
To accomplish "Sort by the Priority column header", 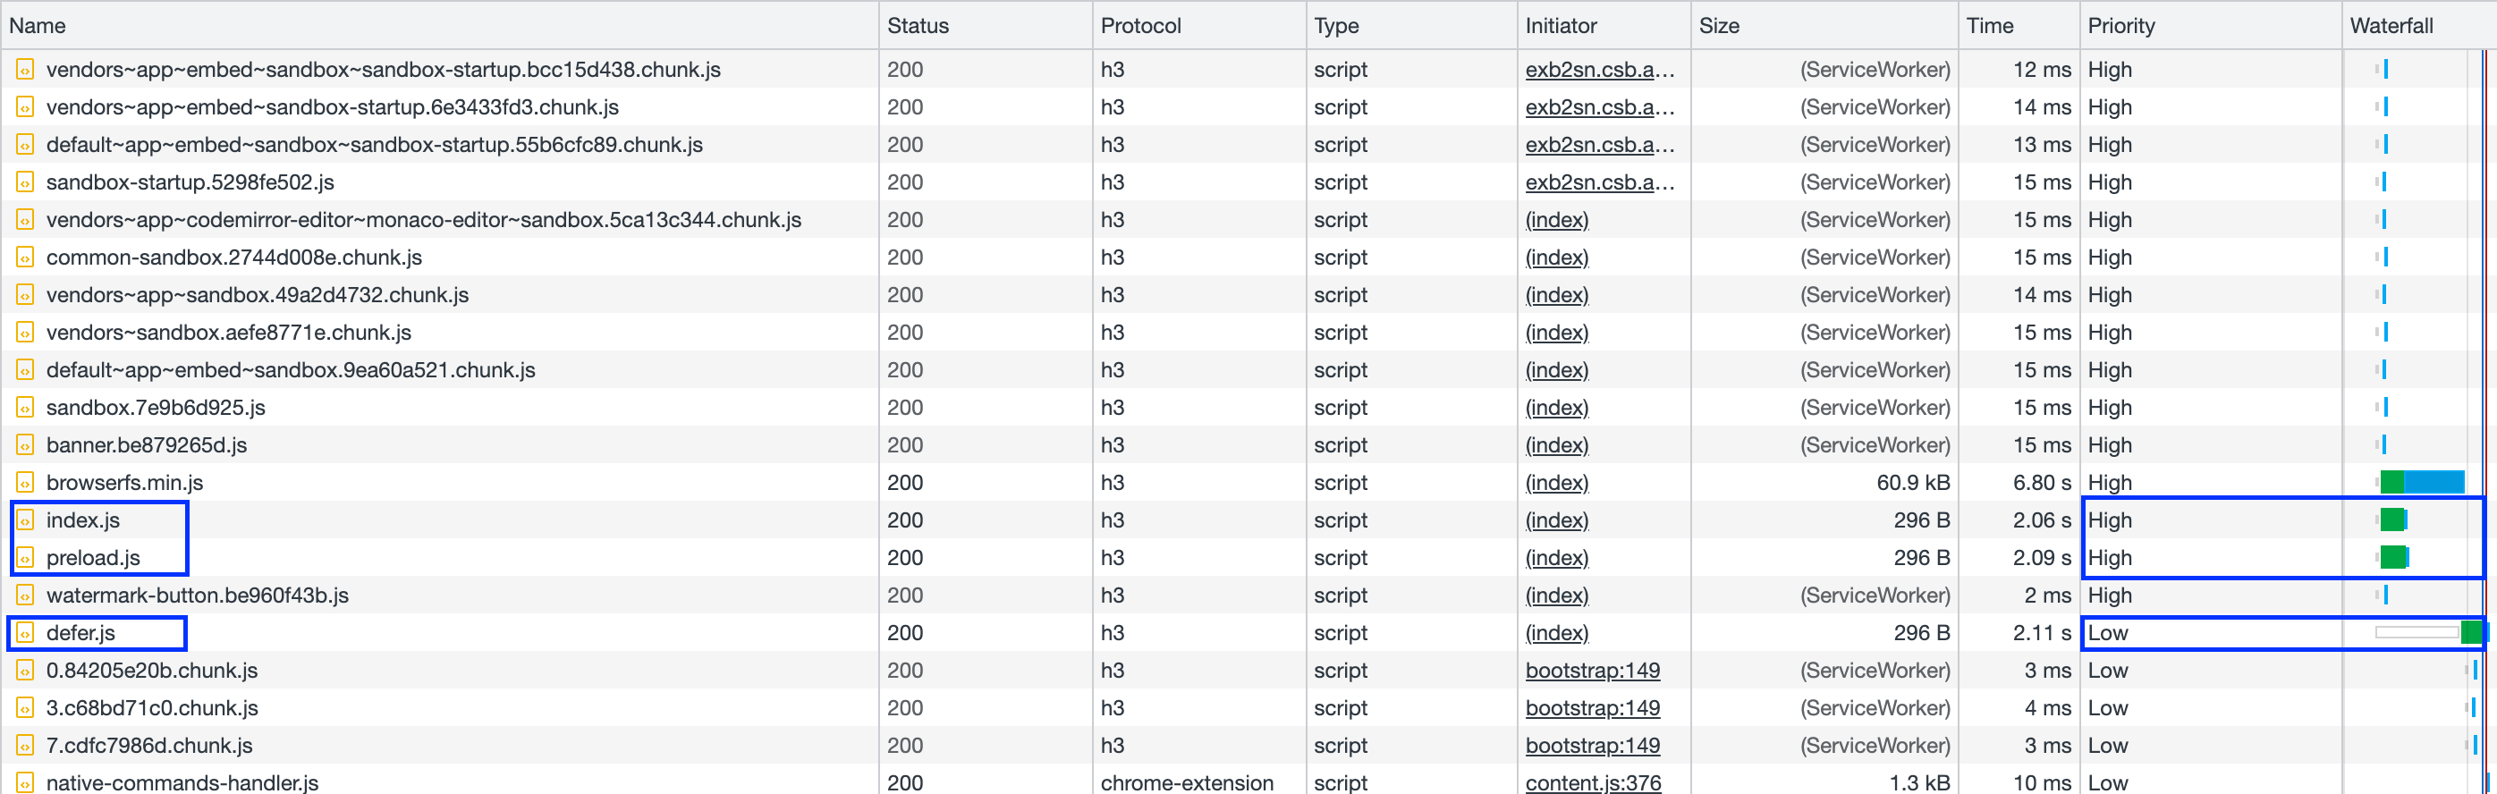I will (x=2120, y=26).
